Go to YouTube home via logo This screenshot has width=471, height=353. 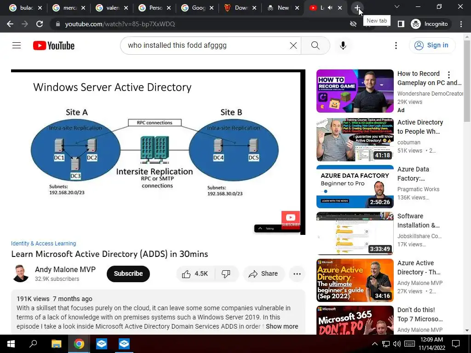click(x=54, y=46)
